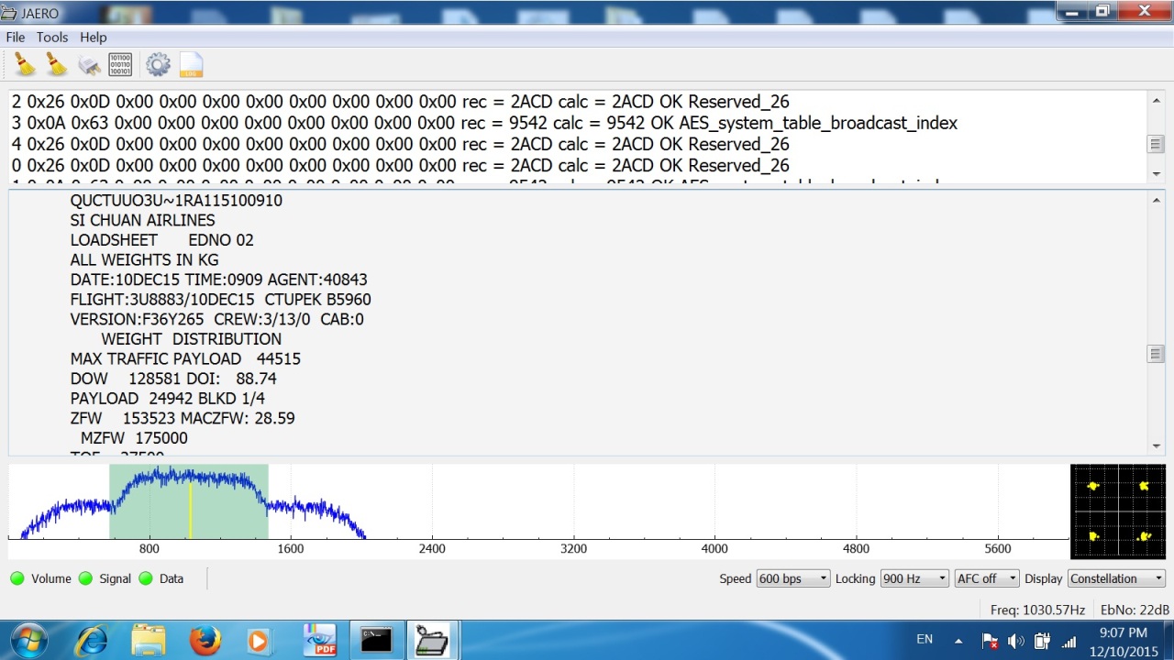The image size is (1174, 660).
Task: Switch to the command prompt taskbar window
Action: point(376,640)
